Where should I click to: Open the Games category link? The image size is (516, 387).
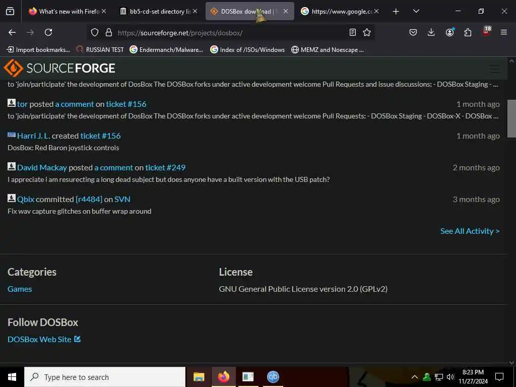pos(20,289)
